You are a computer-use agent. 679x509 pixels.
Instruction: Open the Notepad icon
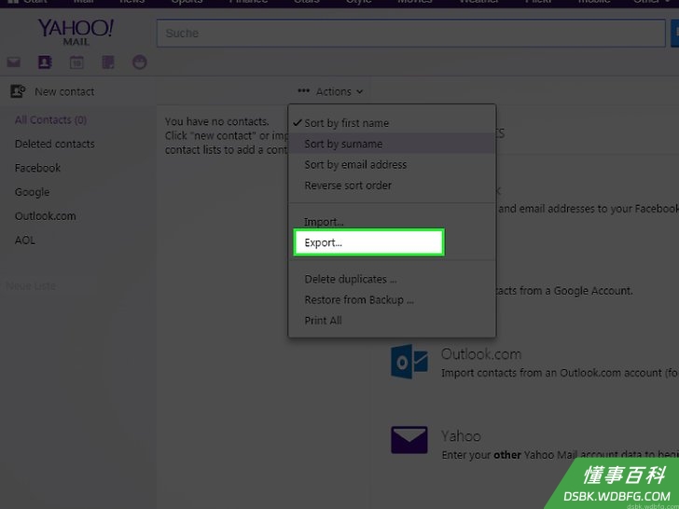[108, 62]
